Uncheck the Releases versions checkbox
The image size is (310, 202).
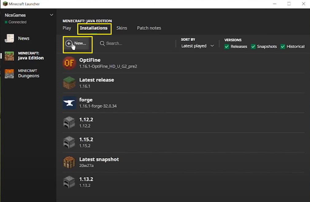click(227, 47)
